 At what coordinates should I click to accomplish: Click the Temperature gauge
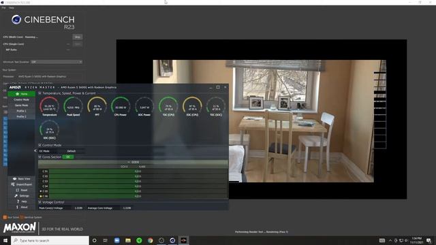[x=50, y=107]
